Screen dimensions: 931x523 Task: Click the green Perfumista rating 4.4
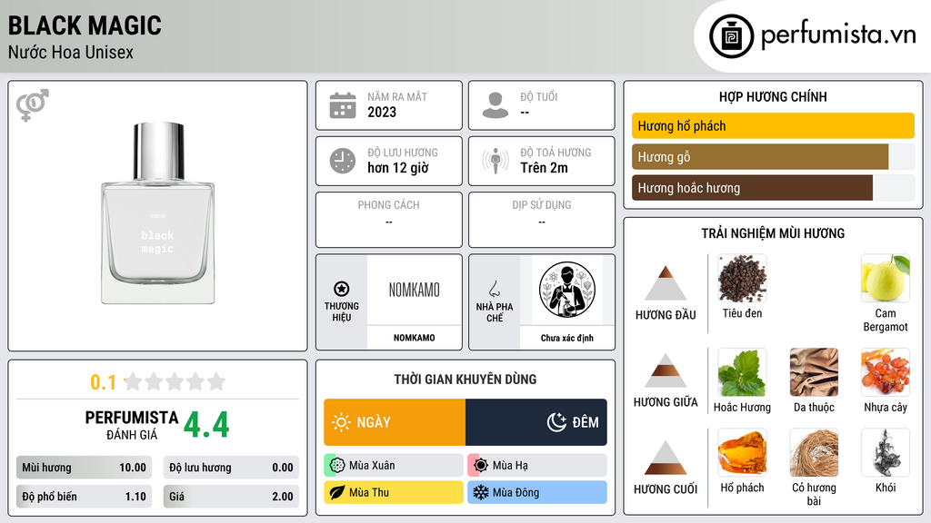pyautogui.click(x=206, y=425)
